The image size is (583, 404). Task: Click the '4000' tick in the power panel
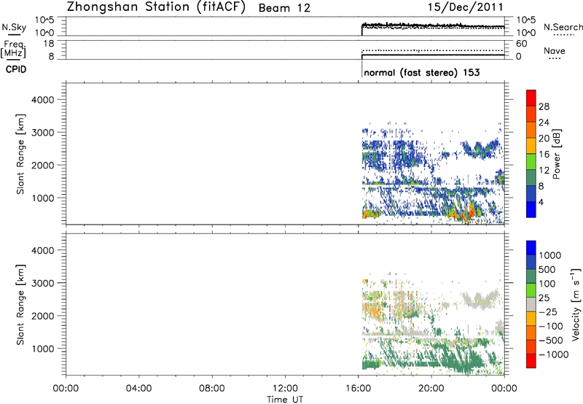pos(42,100)
